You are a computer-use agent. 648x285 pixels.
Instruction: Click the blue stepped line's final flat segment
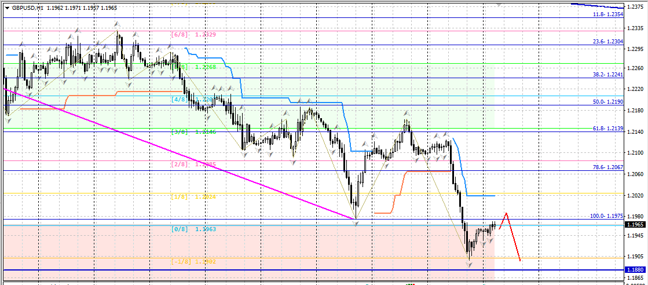click(481, 196)
